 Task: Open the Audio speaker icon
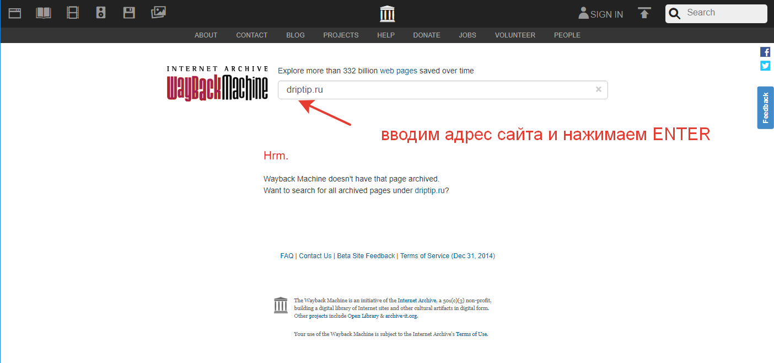pyautogui.click(x=100, y=13)
